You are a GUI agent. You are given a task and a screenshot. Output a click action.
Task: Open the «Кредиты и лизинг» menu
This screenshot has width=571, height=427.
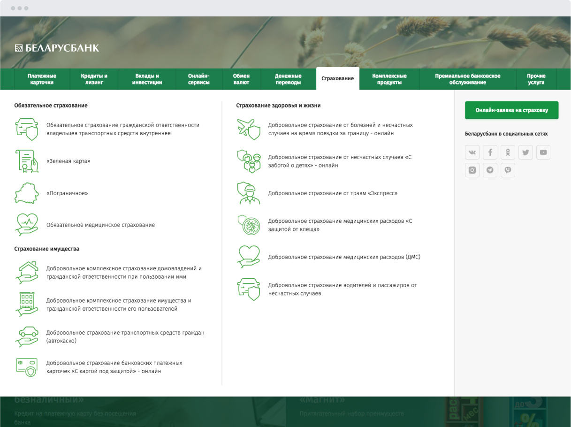[94, 79]
